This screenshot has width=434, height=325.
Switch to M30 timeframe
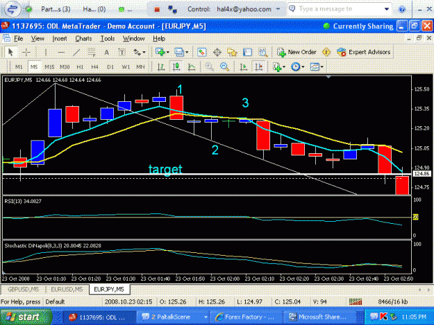pos(65,67)
